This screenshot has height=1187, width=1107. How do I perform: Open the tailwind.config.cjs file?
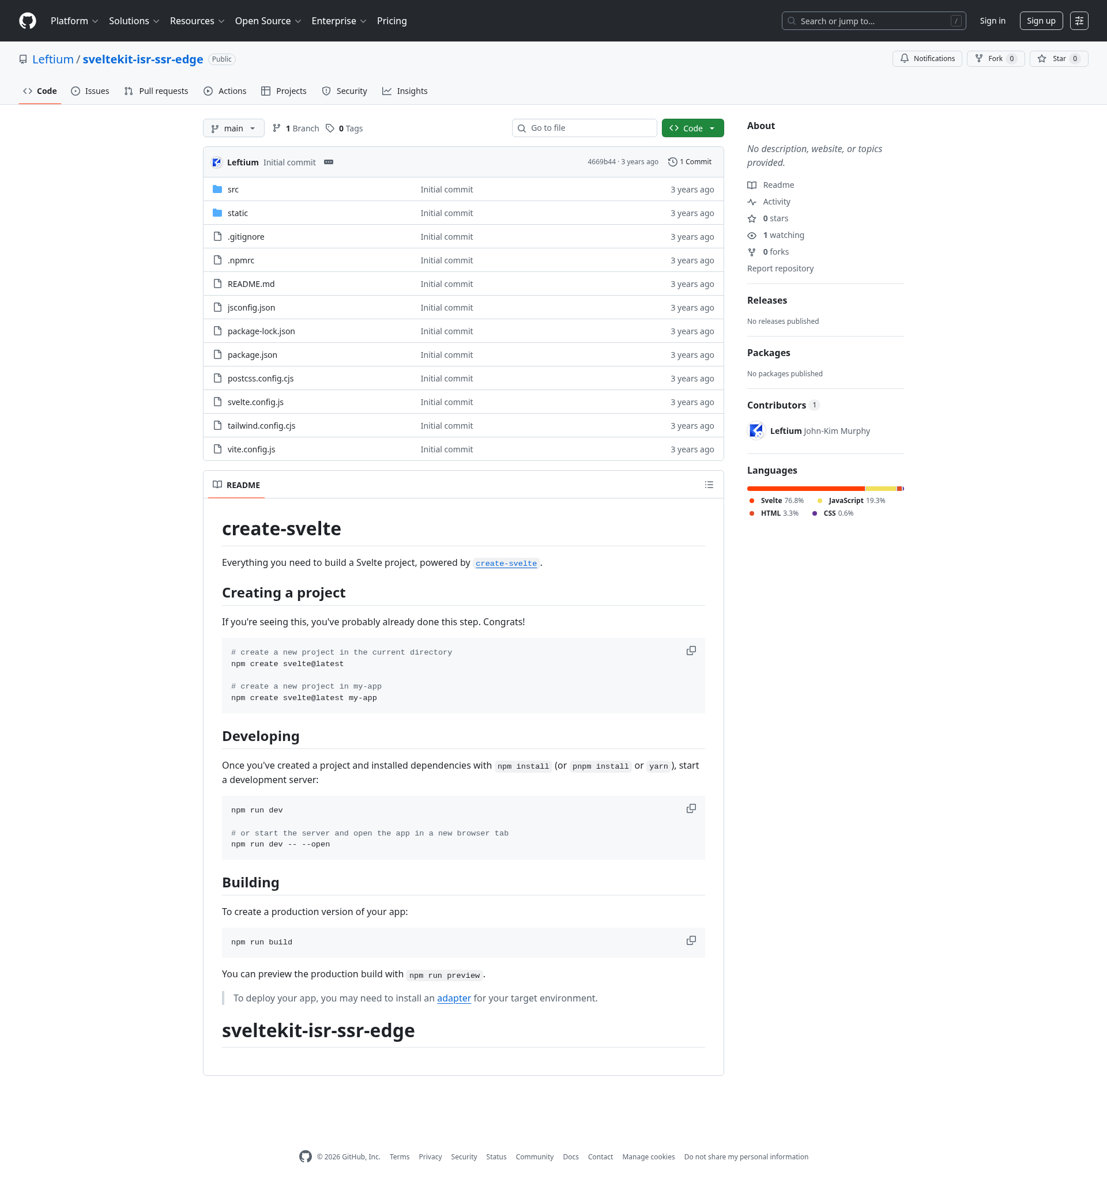click(x=262, y=426)
